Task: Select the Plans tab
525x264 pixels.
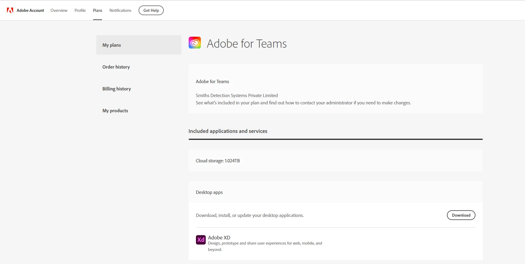Action: (x=98, y=10)
